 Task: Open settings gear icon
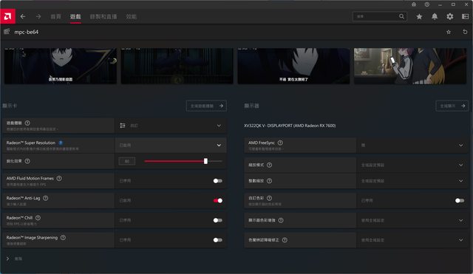[450, 16]
